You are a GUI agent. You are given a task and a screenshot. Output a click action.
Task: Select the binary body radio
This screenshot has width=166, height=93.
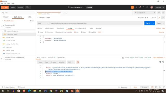coord(81,32)
